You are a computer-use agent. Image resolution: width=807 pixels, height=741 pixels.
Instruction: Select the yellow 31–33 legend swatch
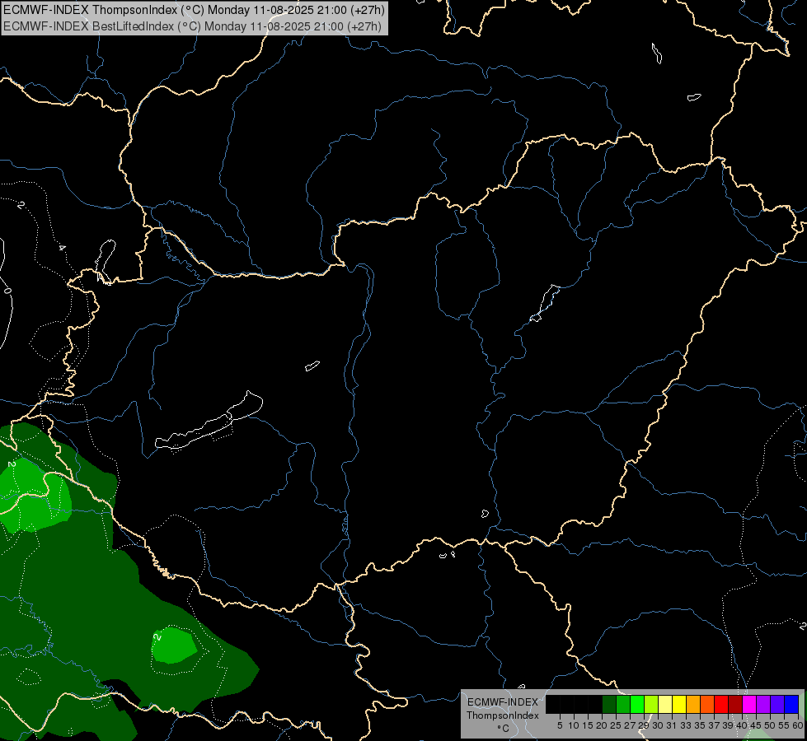pyautogui.click(x=679, y=704)
